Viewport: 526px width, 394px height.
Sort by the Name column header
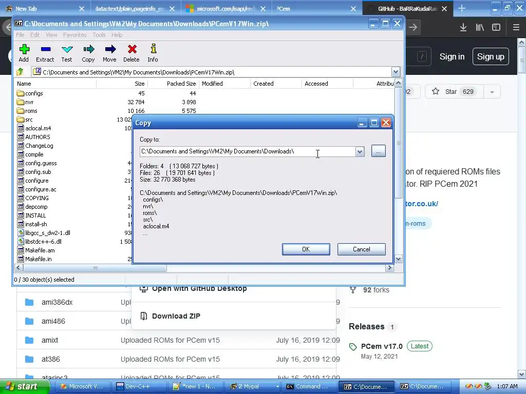coord(55,84)
